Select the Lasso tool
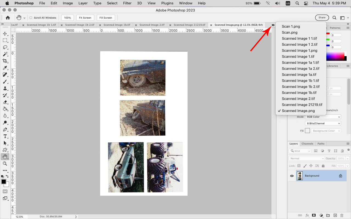This screenshot has width=351, height=219. (x=5, y=48)
